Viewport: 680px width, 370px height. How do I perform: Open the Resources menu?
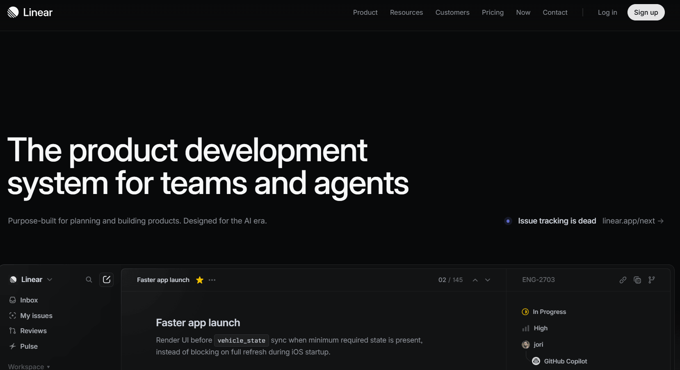pos(406,12)
